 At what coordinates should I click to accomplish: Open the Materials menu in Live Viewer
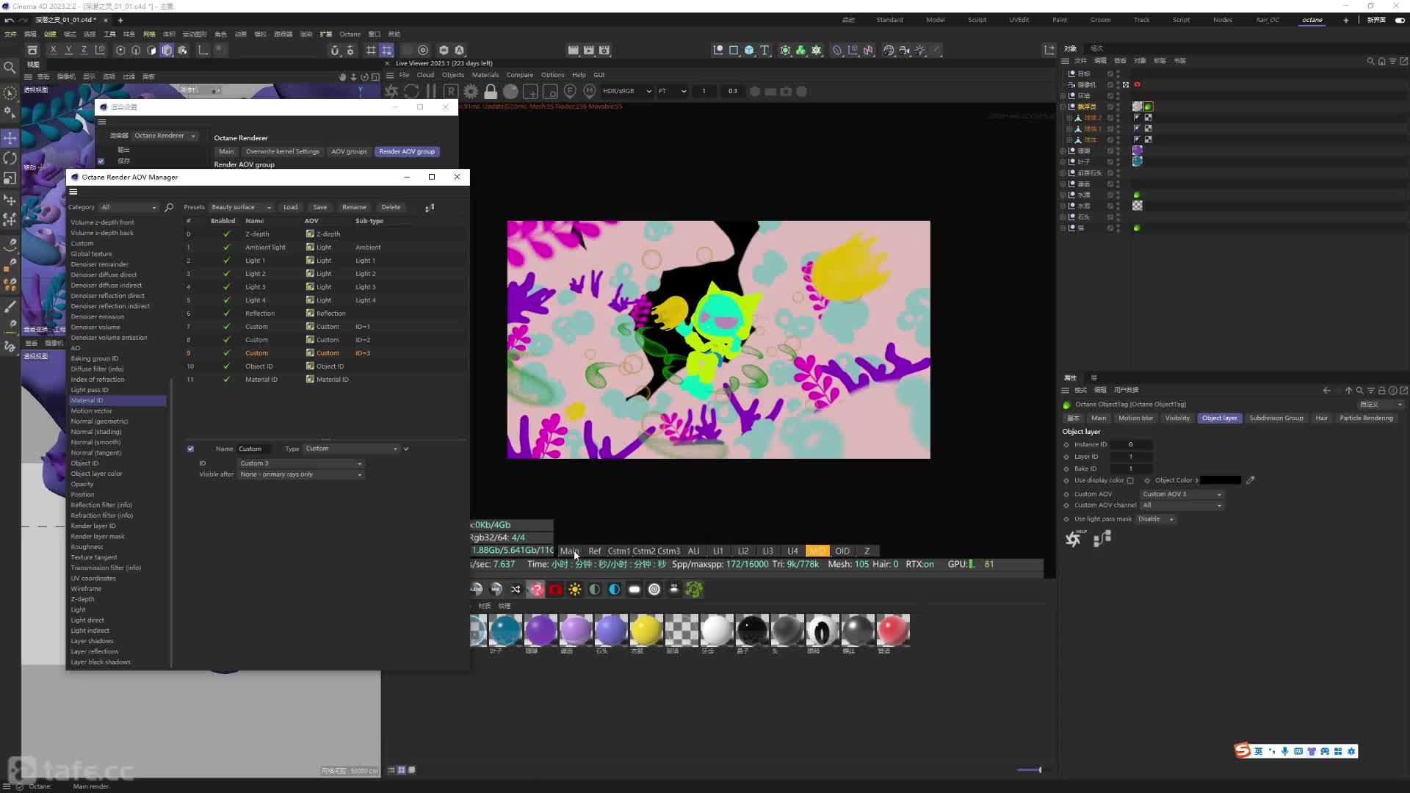[485, 75]
